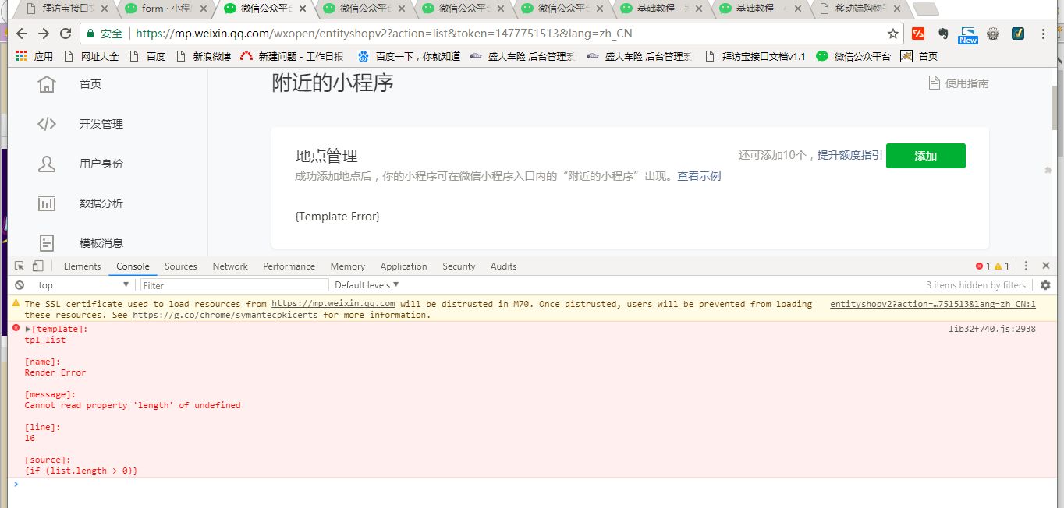
Task: Open the 拜访宝接口文档v1.1 bookmark
Action: coord(754,56)
